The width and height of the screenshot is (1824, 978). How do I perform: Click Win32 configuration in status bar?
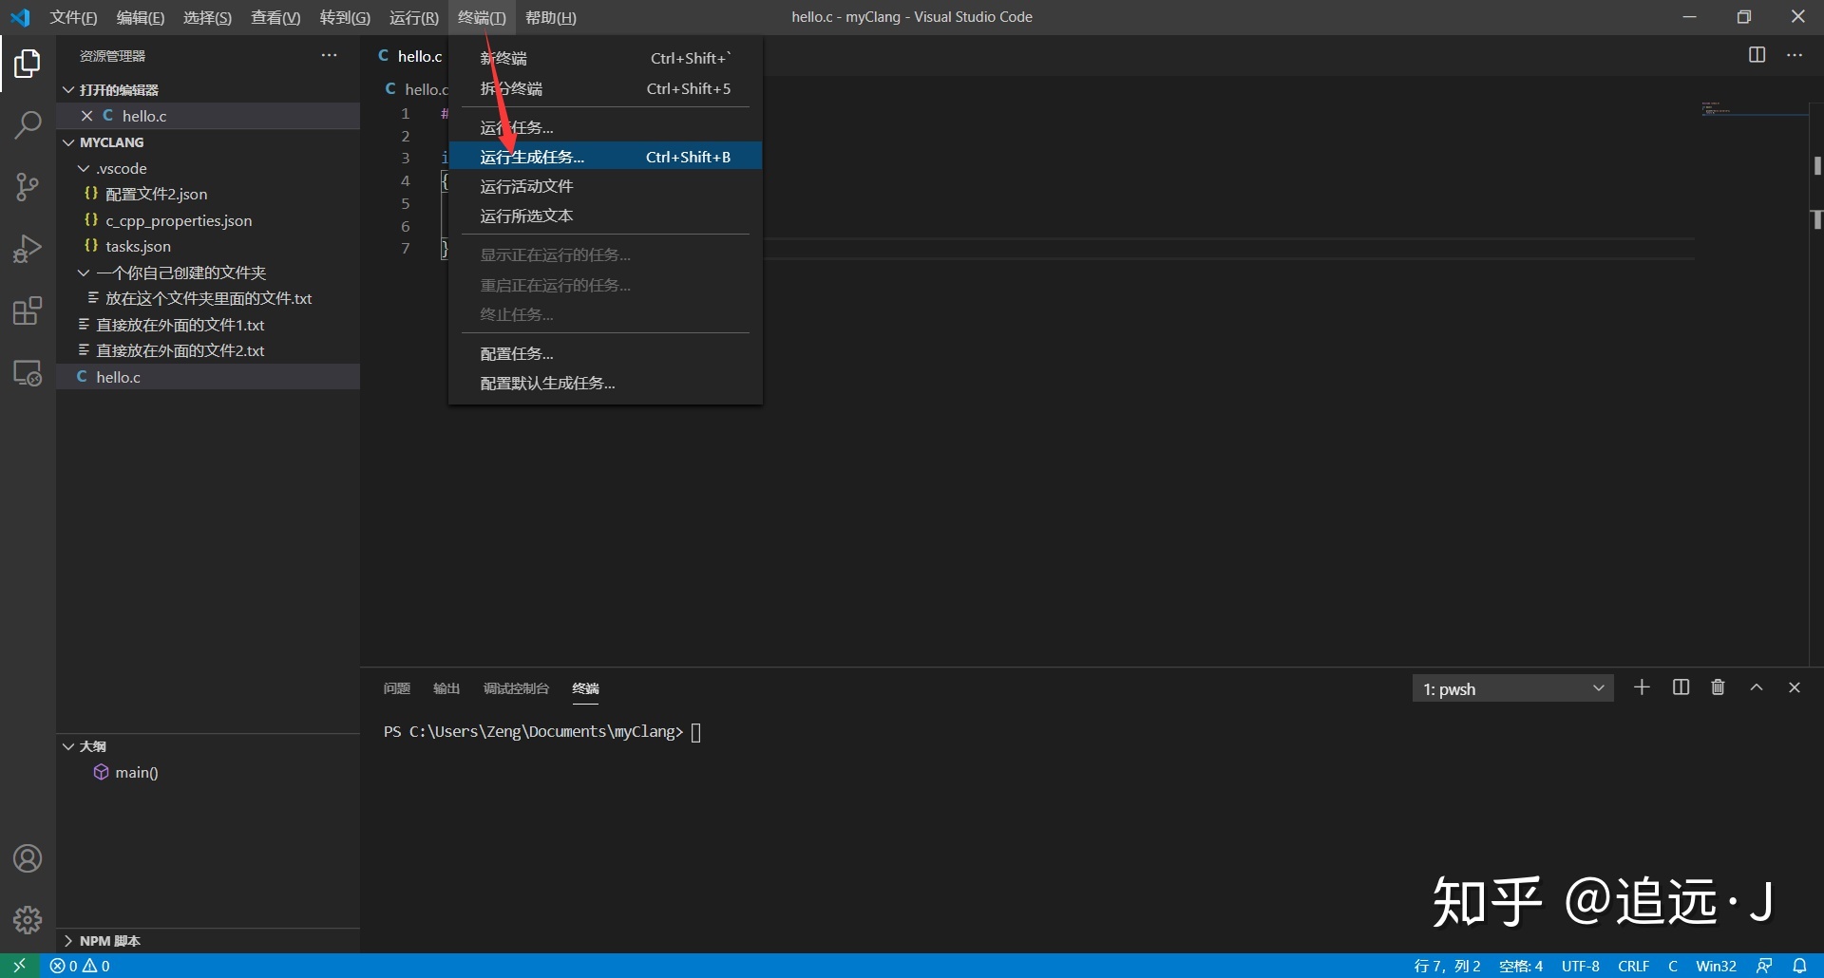point(1716,966)
